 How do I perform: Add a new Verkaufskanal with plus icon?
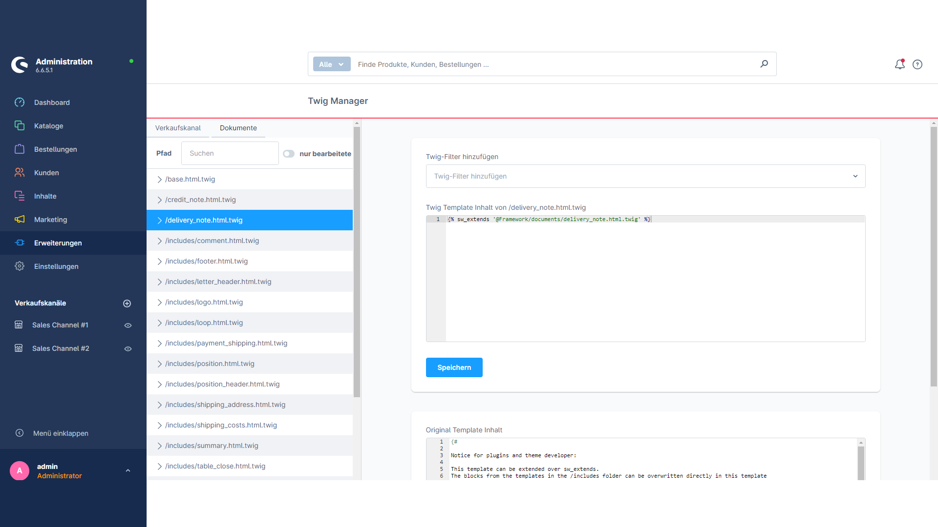pyautogui.click(x=127, y=304)
